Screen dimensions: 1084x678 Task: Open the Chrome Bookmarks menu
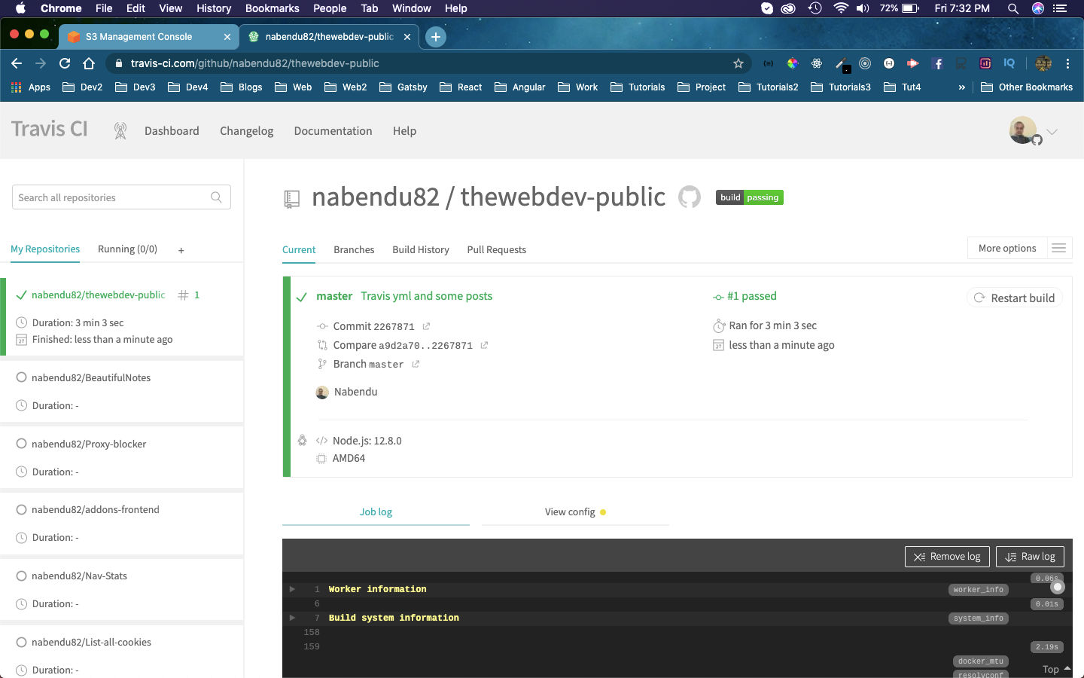[x=273, y=8]
